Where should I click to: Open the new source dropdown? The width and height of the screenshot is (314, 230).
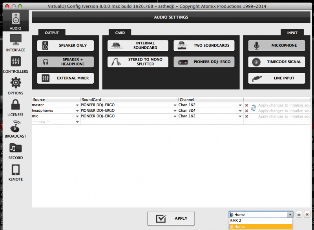[77, 122]
